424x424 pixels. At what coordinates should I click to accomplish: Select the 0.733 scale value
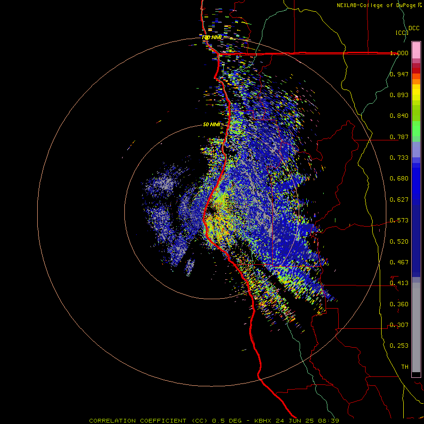[399, 158]
